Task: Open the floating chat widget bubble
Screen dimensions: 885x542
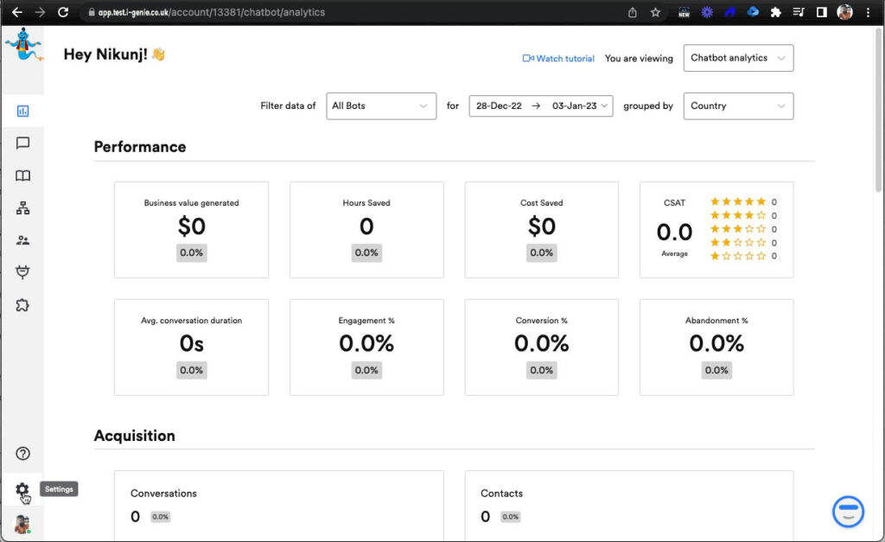Action: 848,511
